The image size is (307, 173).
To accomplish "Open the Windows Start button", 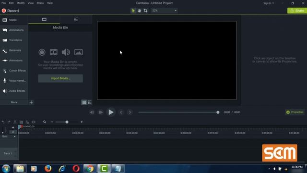I will [x=6, y=169].
